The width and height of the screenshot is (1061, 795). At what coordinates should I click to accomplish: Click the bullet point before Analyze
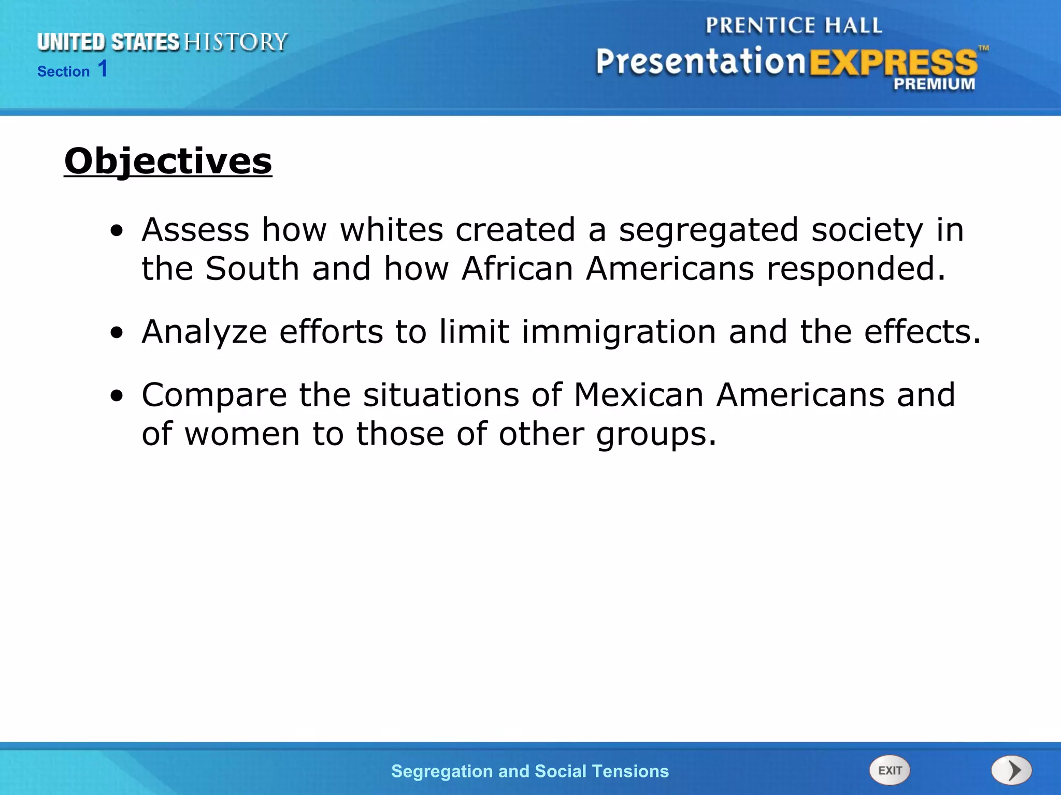coord(118,333)
